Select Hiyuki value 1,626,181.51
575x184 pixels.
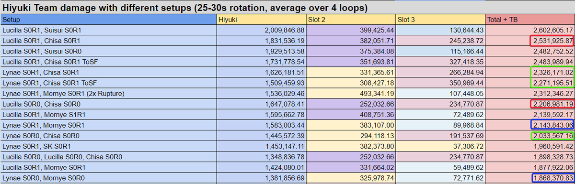point(261,72)
